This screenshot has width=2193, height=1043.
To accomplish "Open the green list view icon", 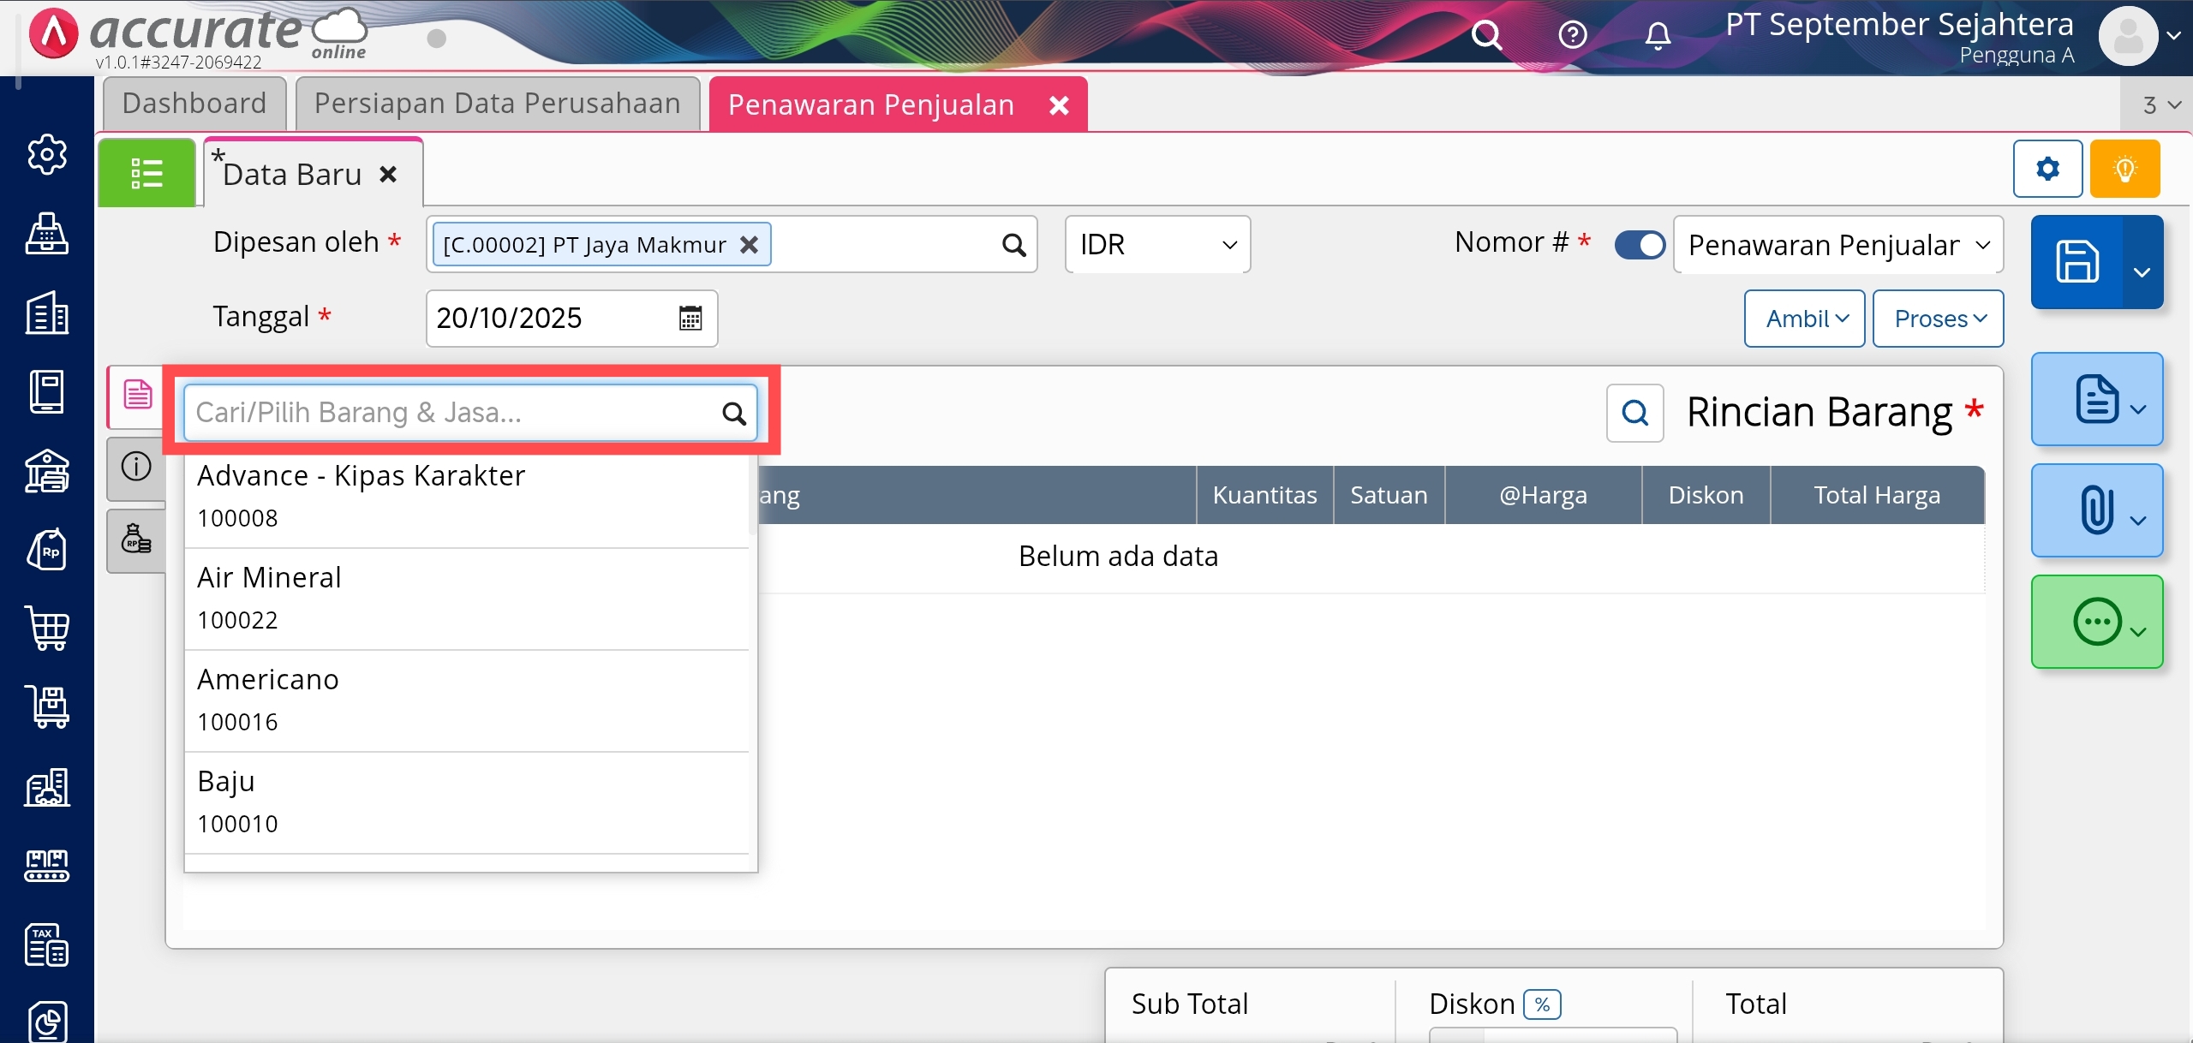I will tap(146, 173).
